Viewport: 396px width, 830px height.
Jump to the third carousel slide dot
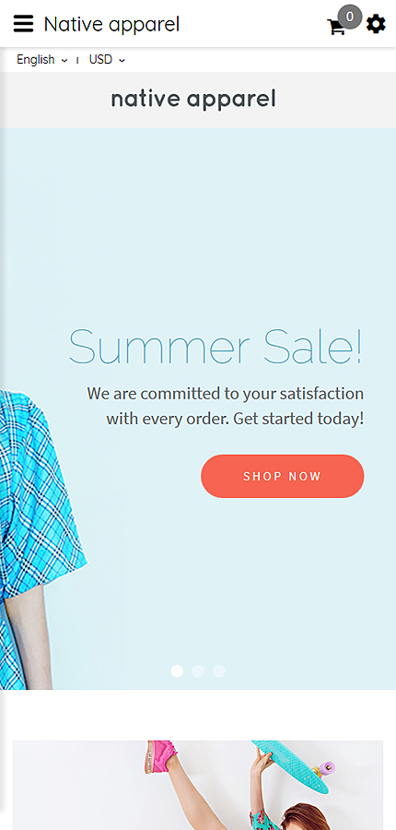(219, 671)
